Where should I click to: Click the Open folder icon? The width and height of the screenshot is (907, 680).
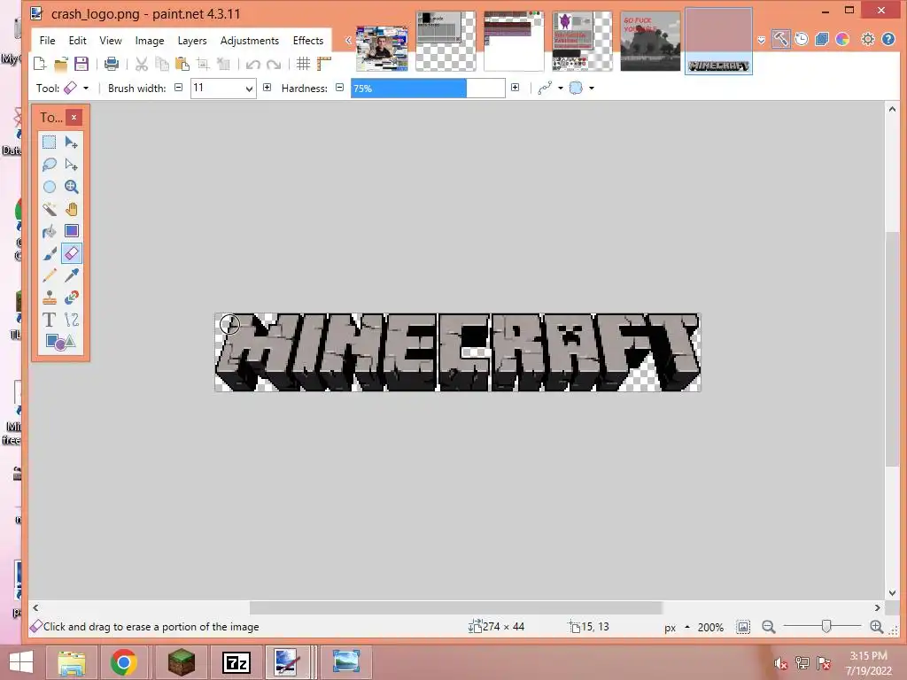[61, 64]
